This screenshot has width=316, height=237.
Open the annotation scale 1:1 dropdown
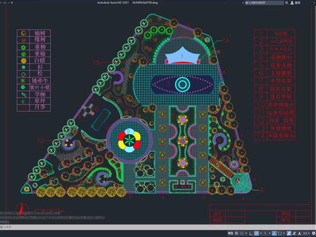pyautogui.click(x=305, y=233)
